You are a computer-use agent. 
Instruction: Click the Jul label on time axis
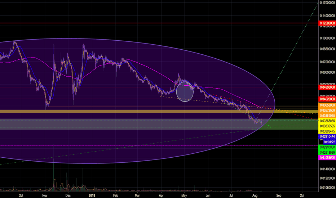(x=231, y=195)
